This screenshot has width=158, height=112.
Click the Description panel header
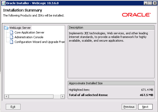tap(111, 27)
